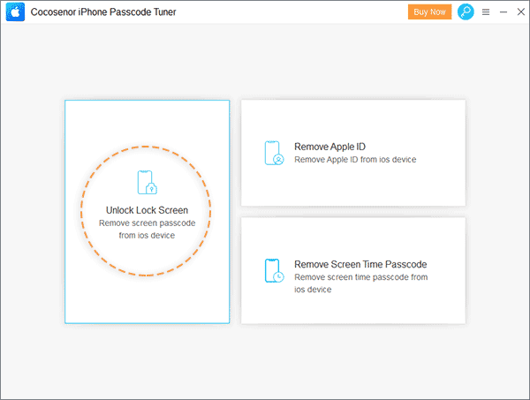Open the Remove Apple ID option
This screenshot has height=400, width=530.
click(353, 153)
